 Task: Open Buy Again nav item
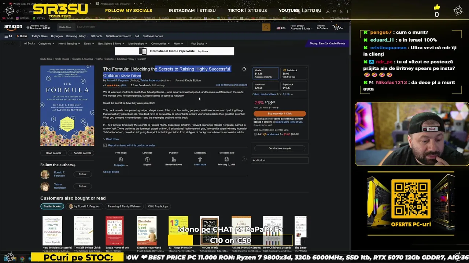pos(57,36)
